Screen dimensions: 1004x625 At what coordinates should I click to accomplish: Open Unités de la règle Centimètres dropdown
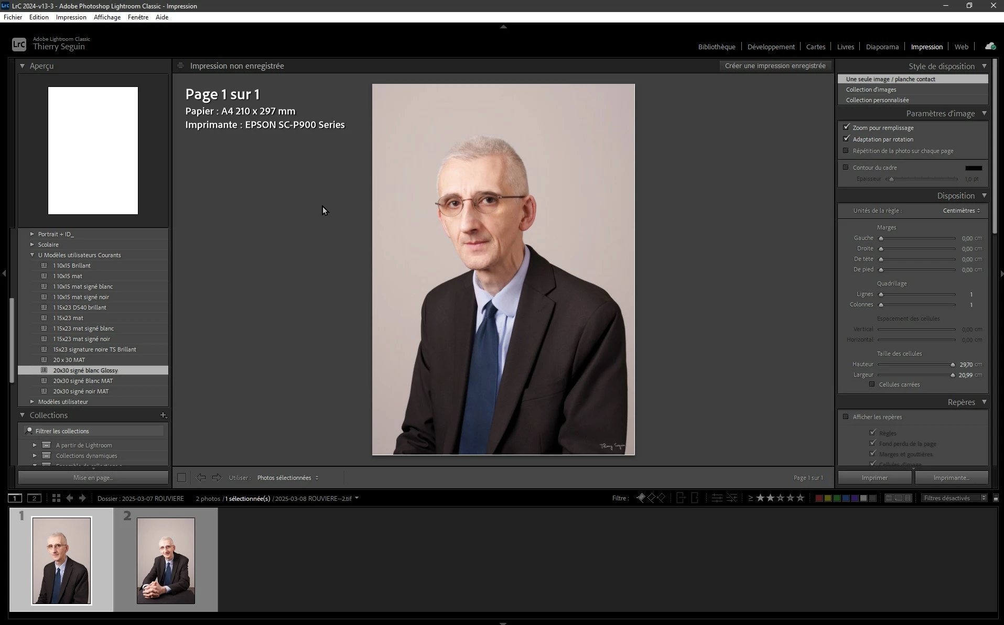[x=962, y=211]
